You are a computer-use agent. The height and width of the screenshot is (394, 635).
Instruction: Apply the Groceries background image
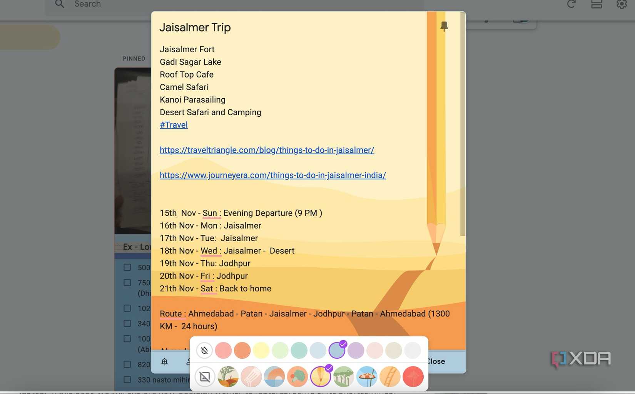228,376
